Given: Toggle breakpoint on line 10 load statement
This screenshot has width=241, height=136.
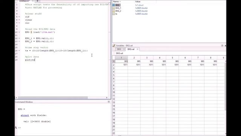Looking at the screenshot, I should click(x=19, y=32).
